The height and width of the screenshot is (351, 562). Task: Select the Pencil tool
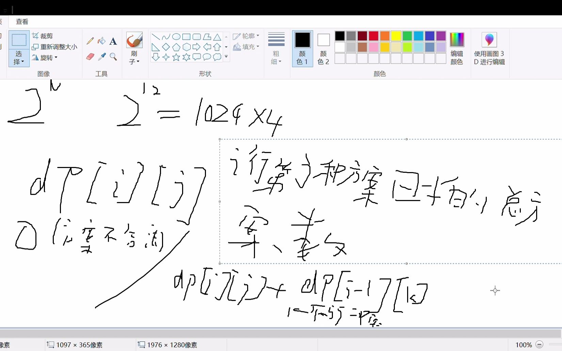pos(90,41)
